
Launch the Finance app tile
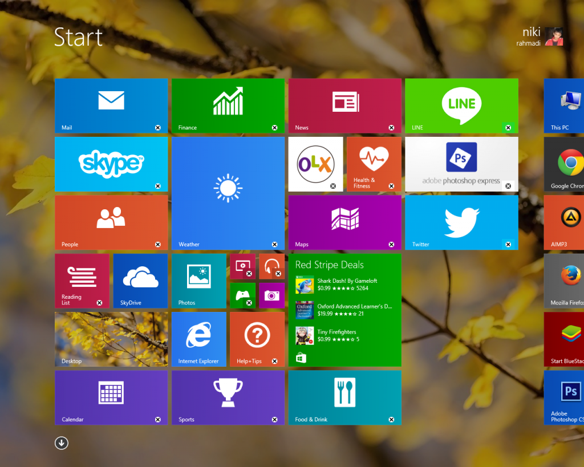tap(228, 105)
